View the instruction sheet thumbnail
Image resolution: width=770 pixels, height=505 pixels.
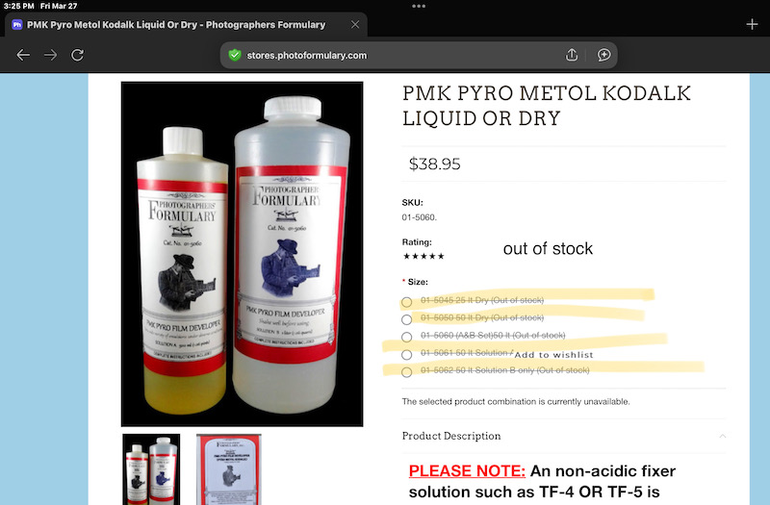[229, 469]
